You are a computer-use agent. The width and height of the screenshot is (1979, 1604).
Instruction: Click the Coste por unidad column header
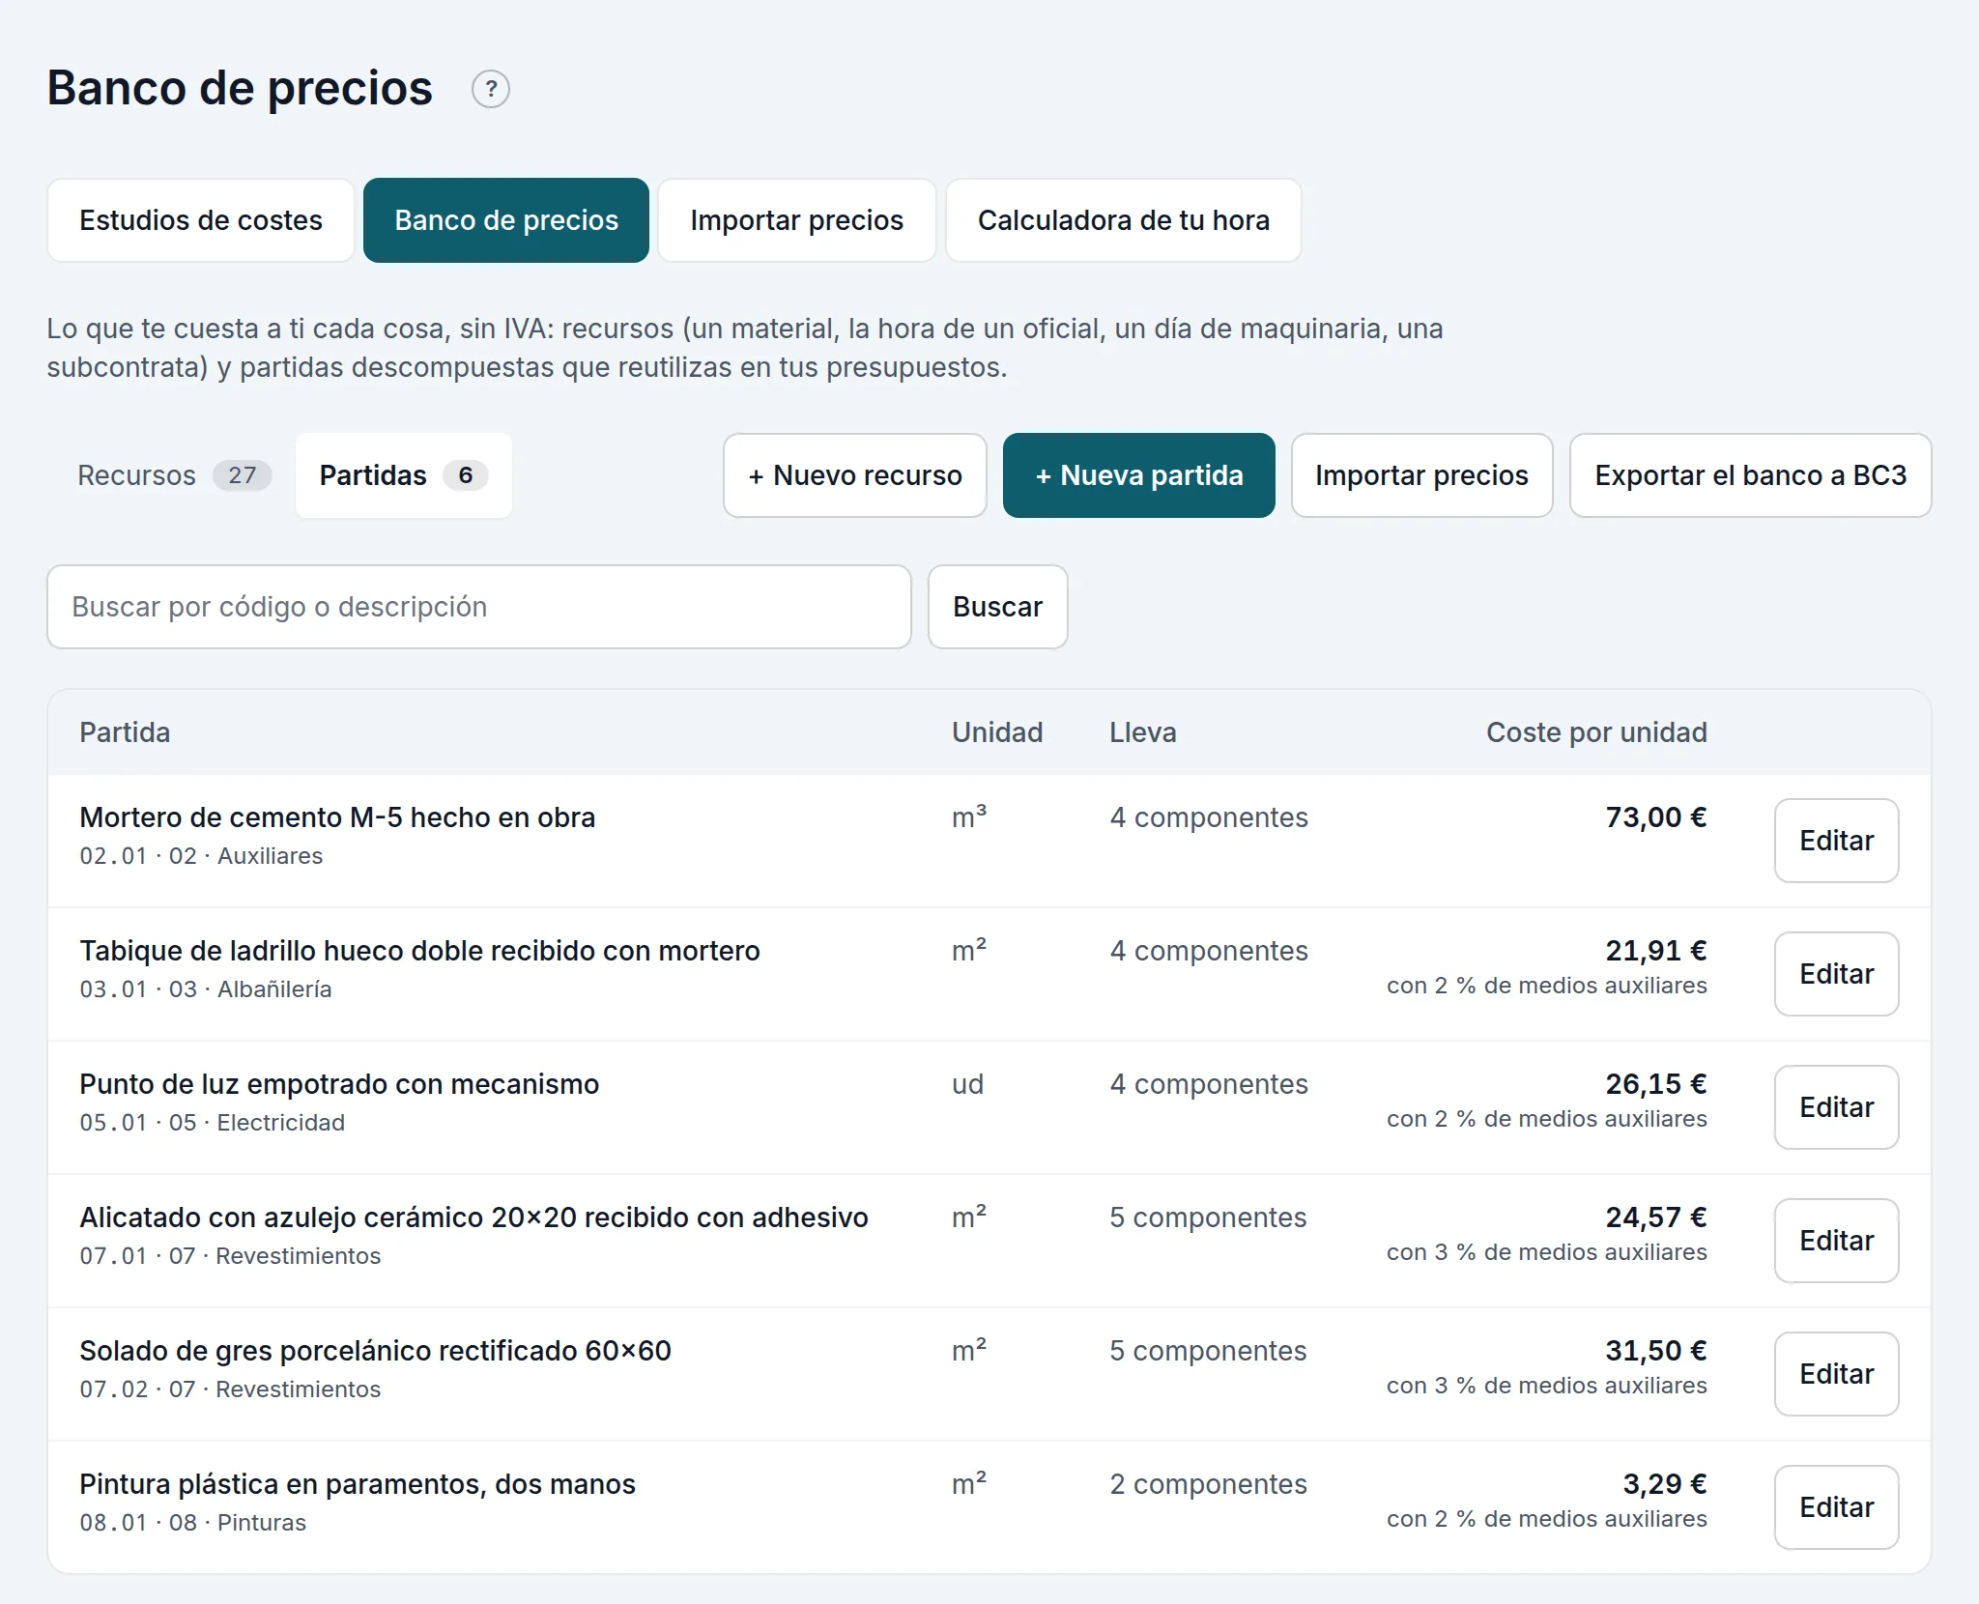point(1596,732)
